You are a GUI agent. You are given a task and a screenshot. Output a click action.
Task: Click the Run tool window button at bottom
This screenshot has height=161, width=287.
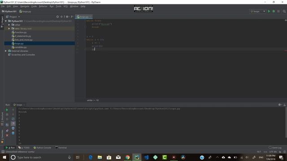[x=10, y=148]
